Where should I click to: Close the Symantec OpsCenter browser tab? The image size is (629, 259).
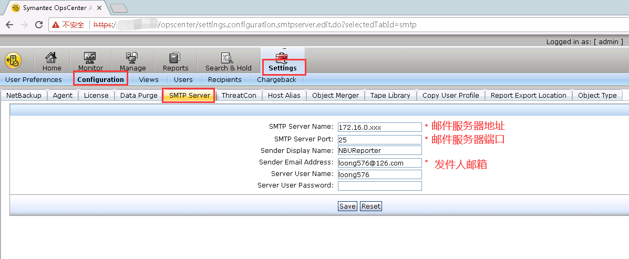tap(99, 7)
